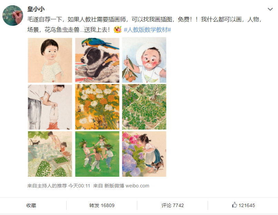Click the 皇小小 username
The height and width of the screenshot is (215, 278).
36,9
